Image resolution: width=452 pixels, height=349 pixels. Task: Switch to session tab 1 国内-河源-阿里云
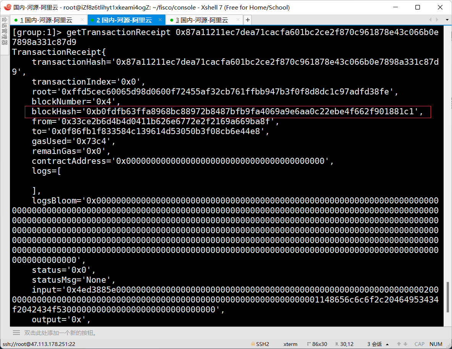pyautogui.click(x=46, y=20)
